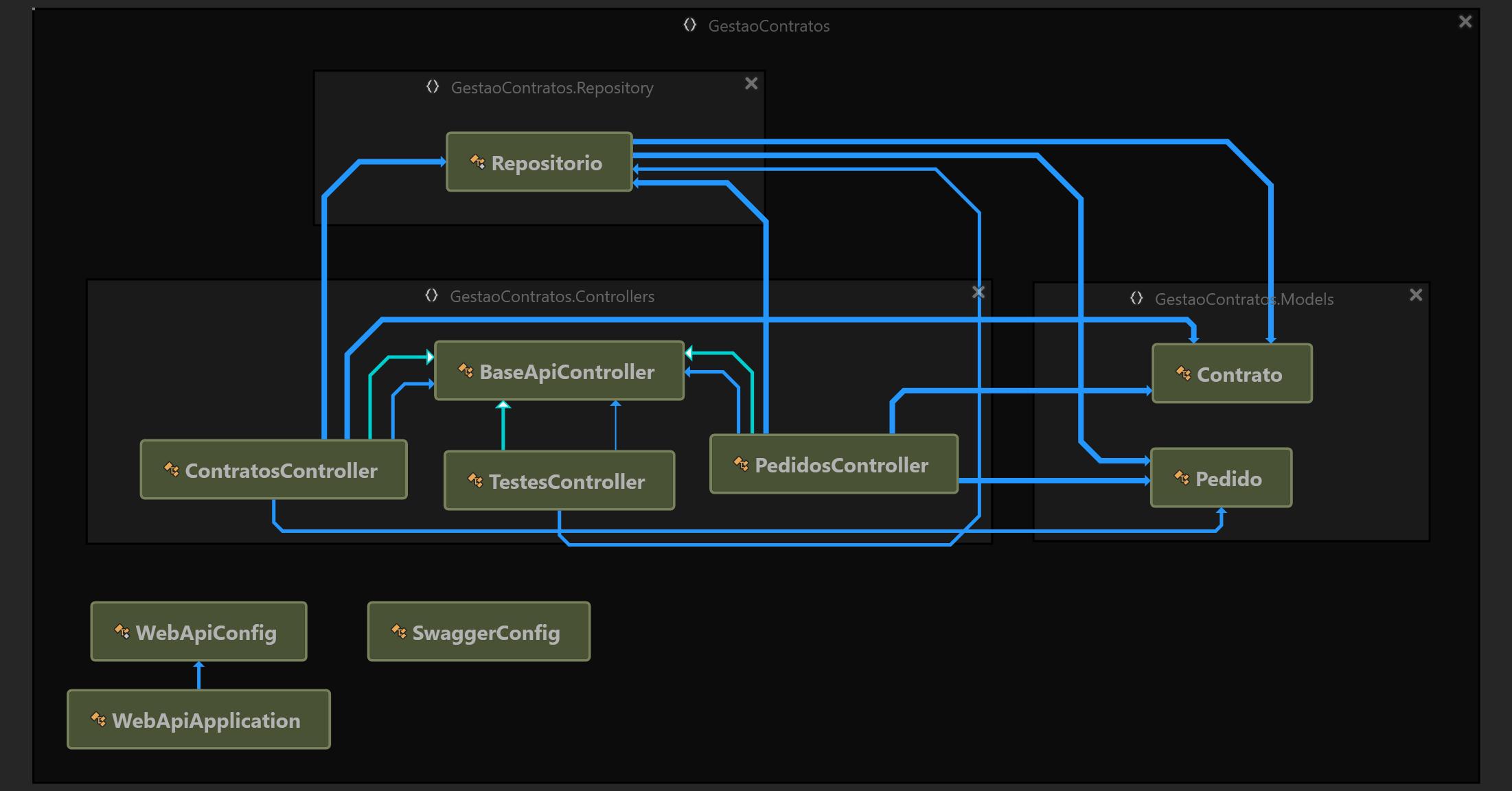1512x791 pixels.
Task: Click the class icon on the WebApiApplication node
Action: pyautogui.click(x=98, y=720)
